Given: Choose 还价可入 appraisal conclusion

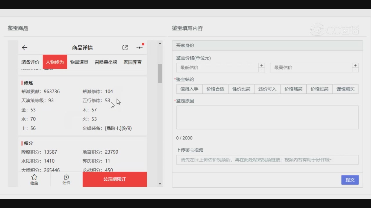Looking at the screenshot, I should tap(268, 89).
